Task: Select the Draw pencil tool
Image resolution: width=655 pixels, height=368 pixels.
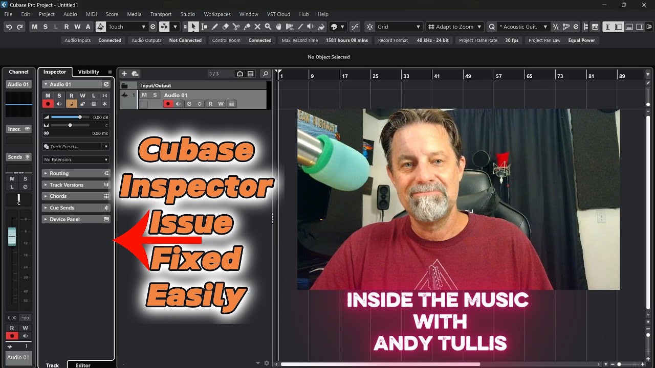Action: [x=215, y=27]
